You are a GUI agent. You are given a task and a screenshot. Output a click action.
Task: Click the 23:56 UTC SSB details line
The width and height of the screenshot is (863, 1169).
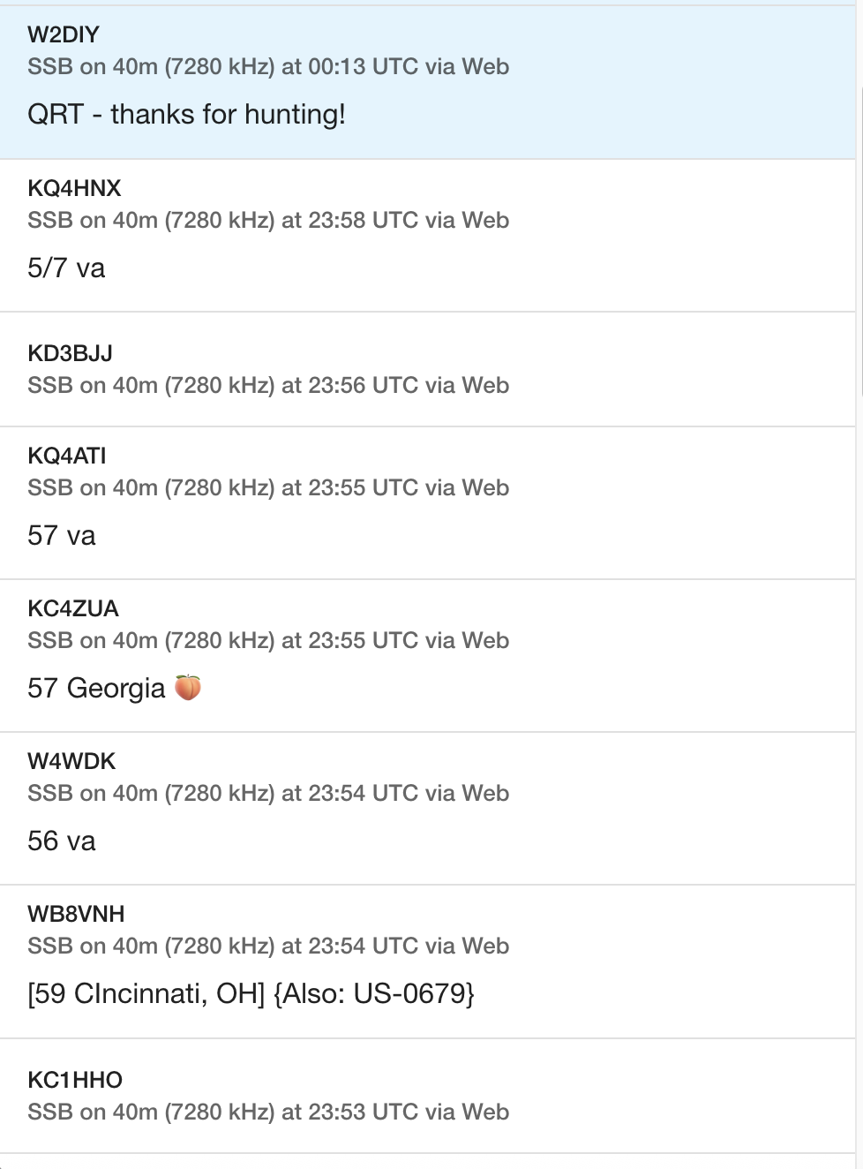268,385
